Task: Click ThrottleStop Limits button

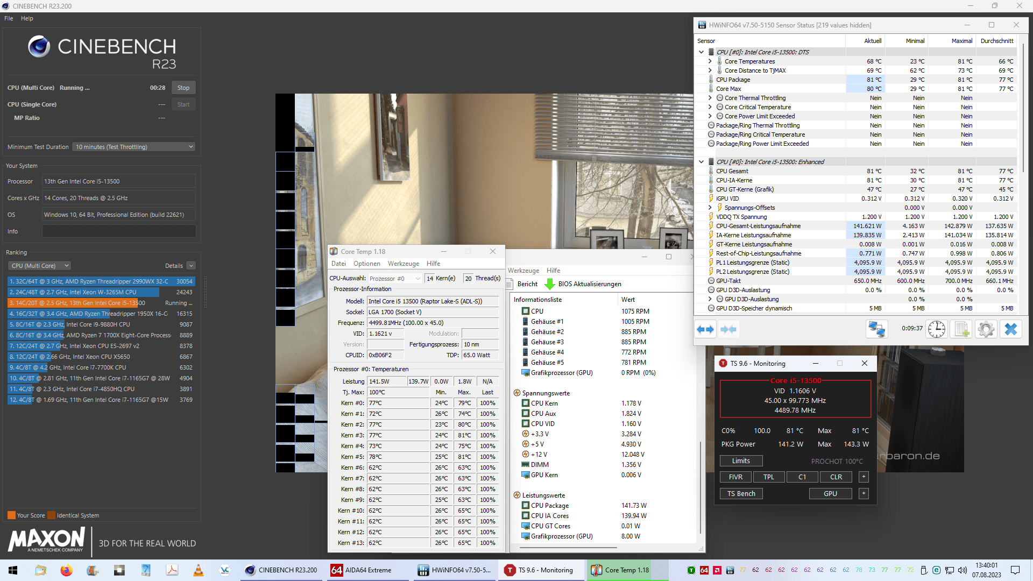Action: (741, 461)
